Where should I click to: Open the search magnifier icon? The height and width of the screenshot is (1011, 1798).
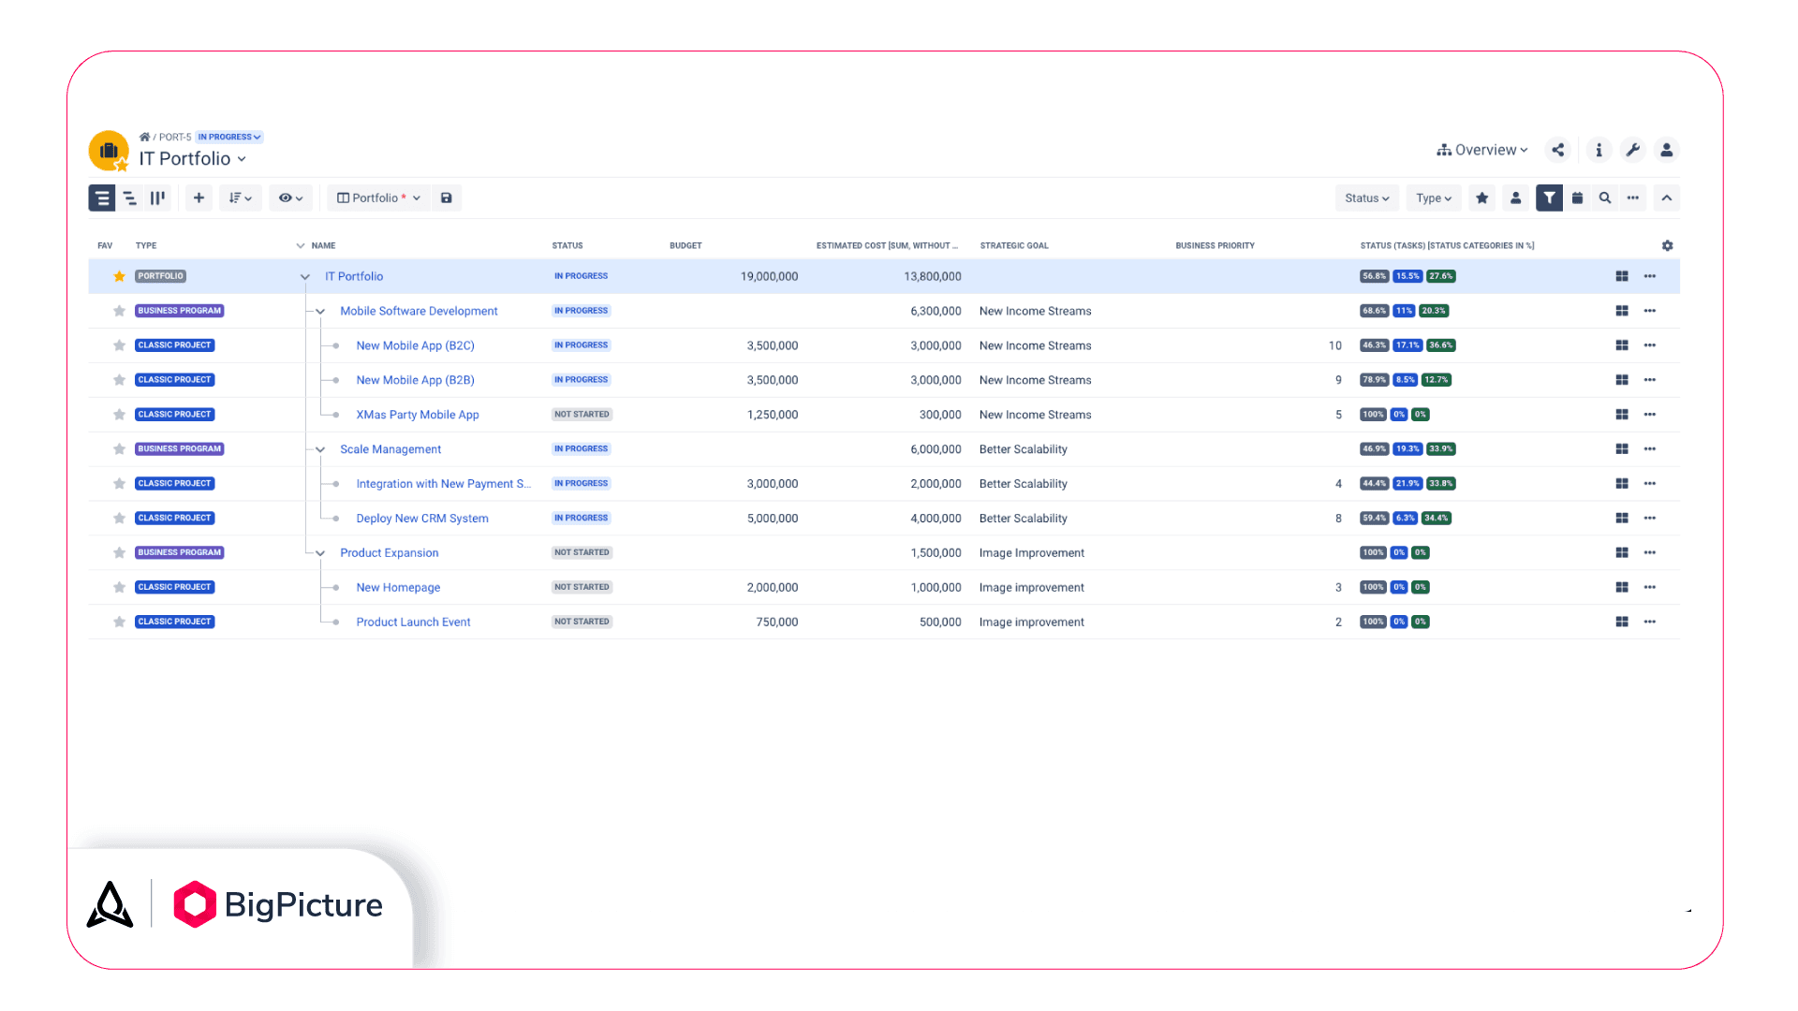(x=1605, y=198)
